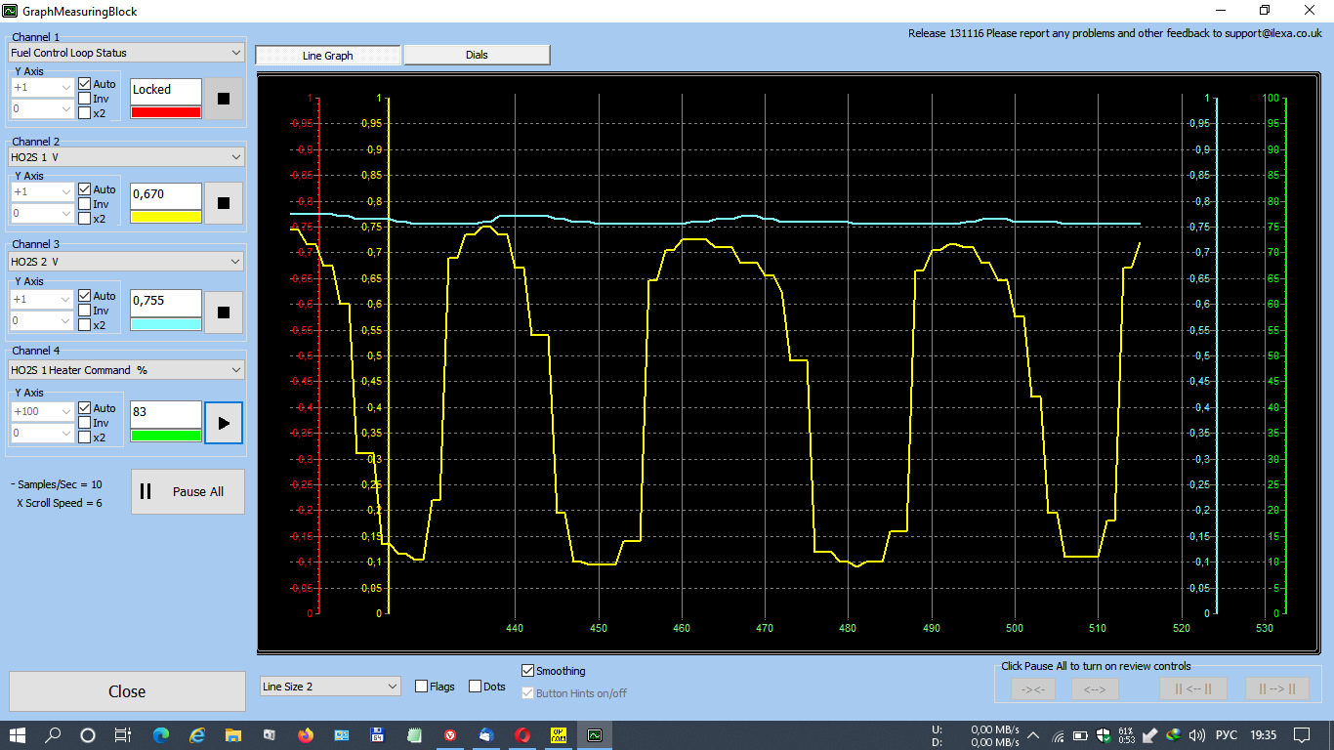Open the OP-COM taskbar icon

[559, 735]
